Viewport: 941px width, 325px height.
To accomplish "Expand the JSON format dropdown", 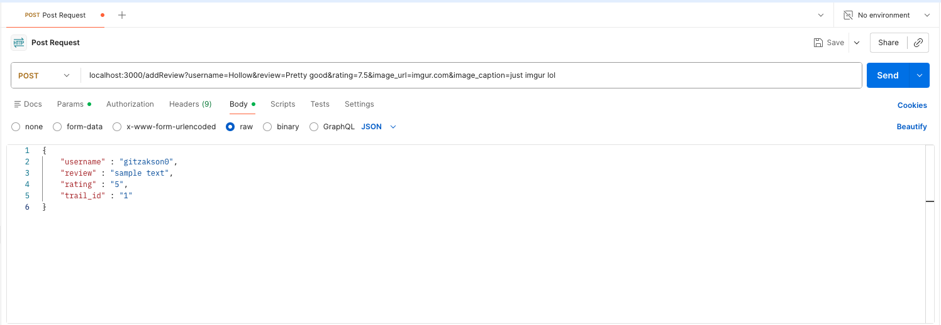I will (x=393, y=127).
